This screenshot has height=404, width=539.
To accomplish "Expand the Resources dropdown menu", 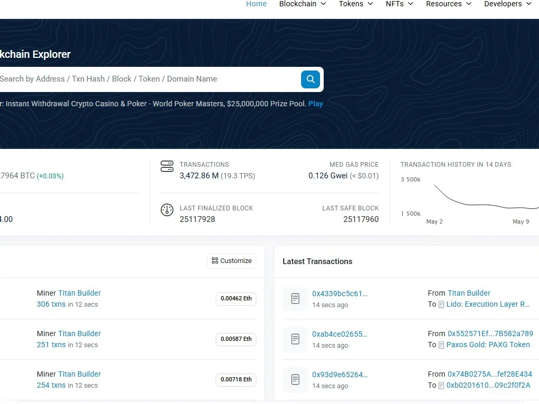I will pyautogui.click(x=448, y=4).
